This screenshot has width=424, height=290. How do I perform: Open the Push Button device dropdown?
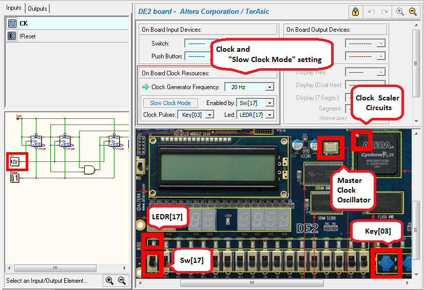[x=198, y=56]
